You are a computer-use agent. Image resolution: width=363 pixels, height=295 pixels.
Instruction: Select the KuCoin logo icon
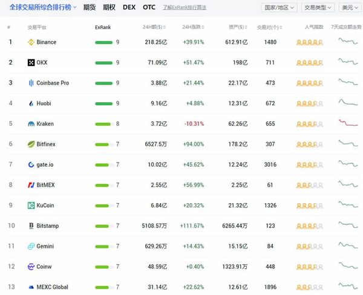tap(31, 205)
